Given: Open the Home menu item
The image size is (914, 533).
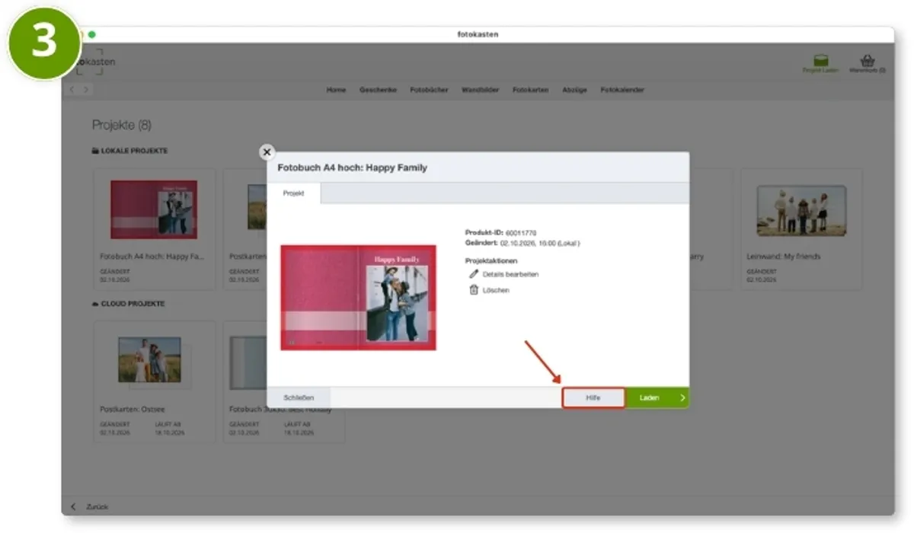Looking at the screenshot, I should [336, 90].
